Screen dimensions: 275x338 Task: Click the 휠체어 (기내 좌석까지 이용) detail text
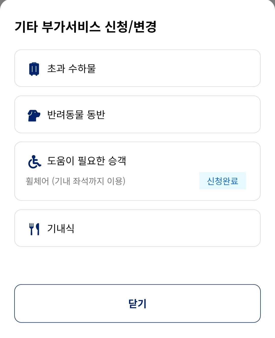click(x=75, y=181)
